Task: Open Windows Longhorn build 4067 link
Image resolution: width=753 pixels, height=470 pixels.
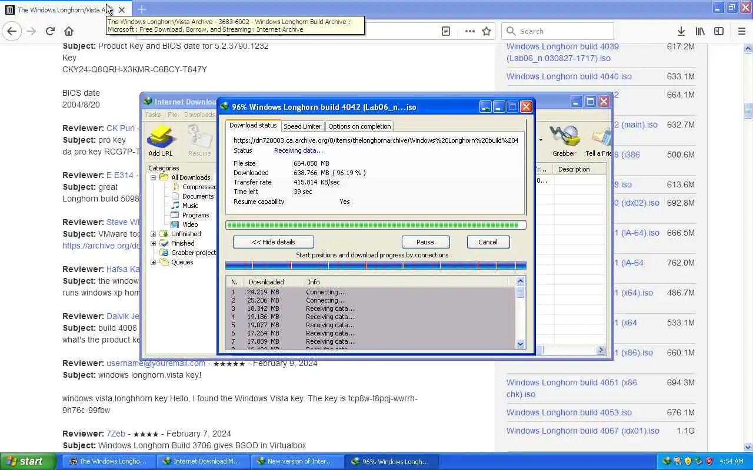Action: pos(583,431)
